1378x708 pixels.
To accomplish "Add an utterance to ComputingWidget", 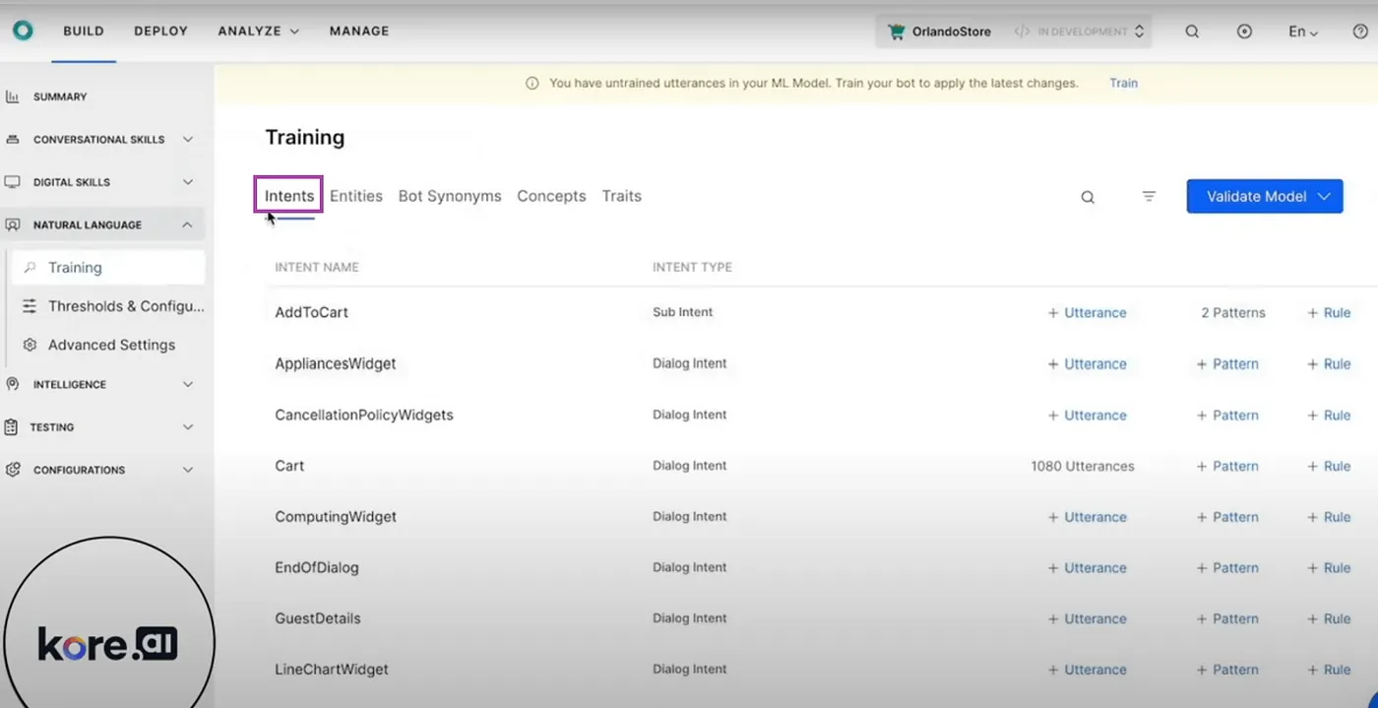I will click(x=1087, y=517).
